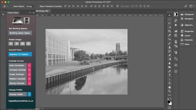Swap foreground and background colors

171,99
